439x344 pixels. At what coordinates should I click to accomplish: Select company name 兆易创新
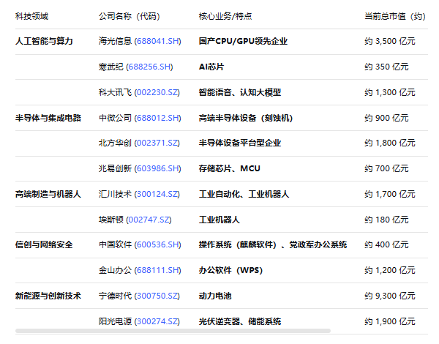(115, 168)
